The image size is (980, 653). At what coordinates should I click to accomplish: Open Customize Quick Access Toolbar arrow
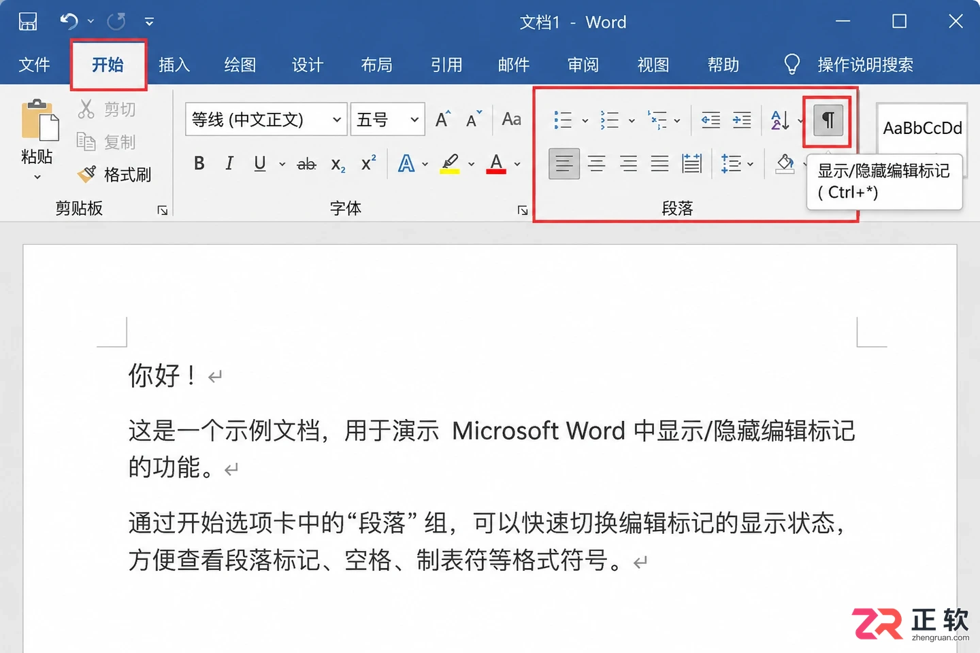tap(149, 22)
